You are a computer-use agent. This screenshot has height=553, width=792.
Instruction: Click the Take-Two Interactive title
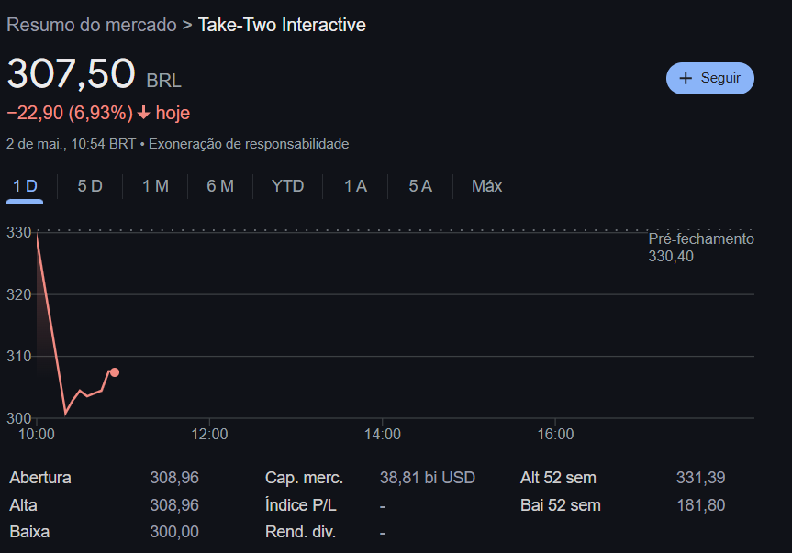point(282,25)
